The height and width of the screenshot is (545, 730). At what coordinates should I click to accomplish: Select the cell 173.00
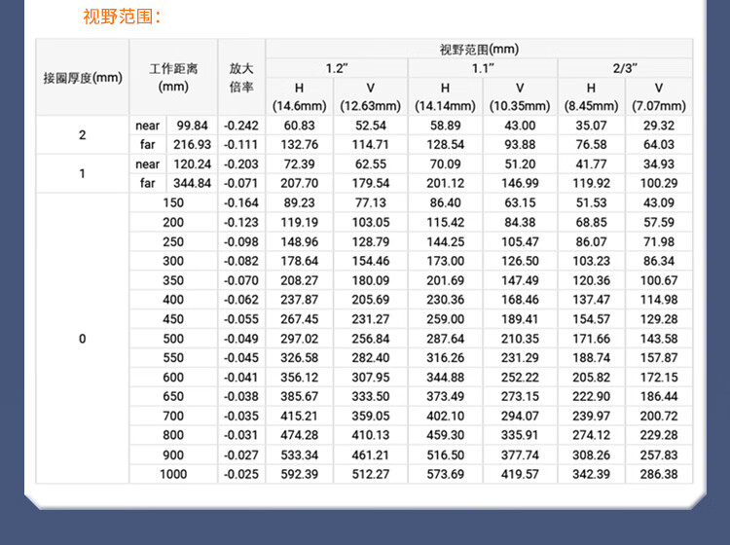pos(445,261)
